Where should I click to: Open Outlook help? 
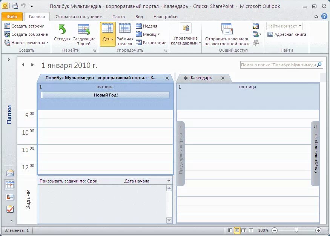click(324, 17)
